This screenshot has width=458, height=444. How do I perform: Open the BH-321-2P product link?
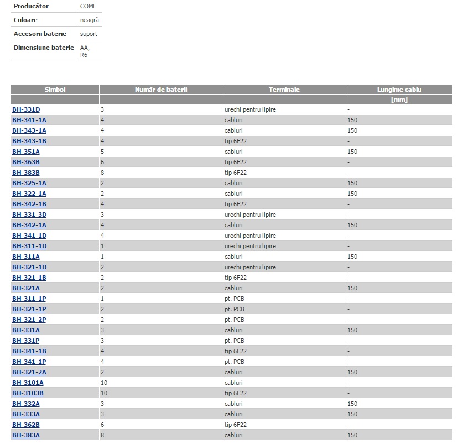tap(29, 320)
